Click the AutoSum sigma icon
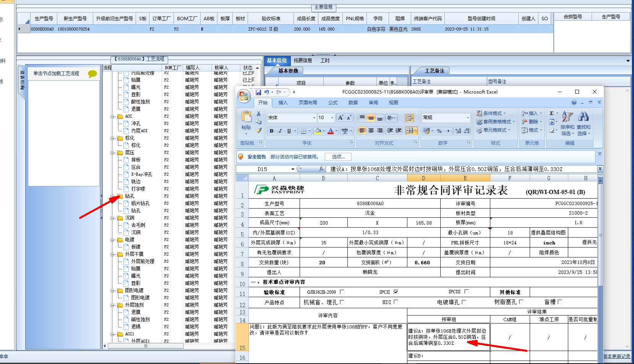Viewport: 634px width, 364px height. pos(551,113)
